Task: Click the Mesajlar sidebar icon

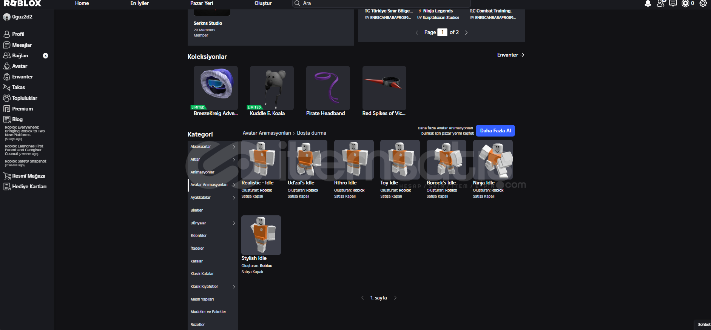Action: (7, 45)
